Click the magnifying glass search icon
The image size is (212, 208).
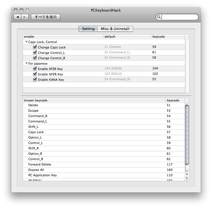pos(159,17)
